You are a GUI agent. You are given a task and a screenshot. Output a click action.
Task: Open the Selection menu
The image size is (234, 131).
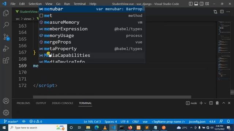35,4
